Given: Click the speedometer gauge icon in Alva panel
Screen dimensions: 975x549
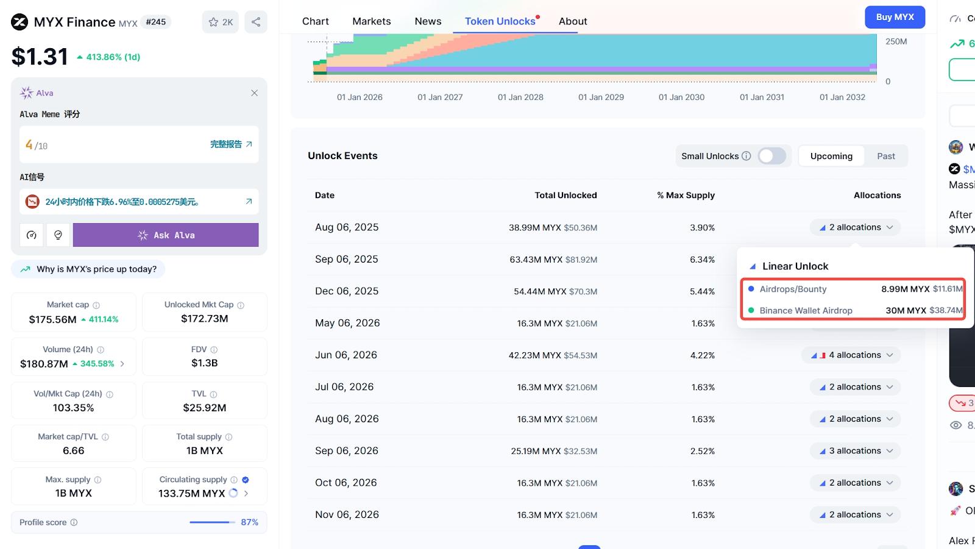Looking at the screenshot, I should [32, 235].
